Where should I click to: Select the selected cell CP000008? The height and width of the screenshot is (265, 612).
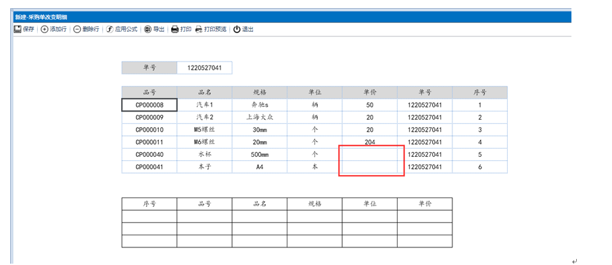[149, 105]
